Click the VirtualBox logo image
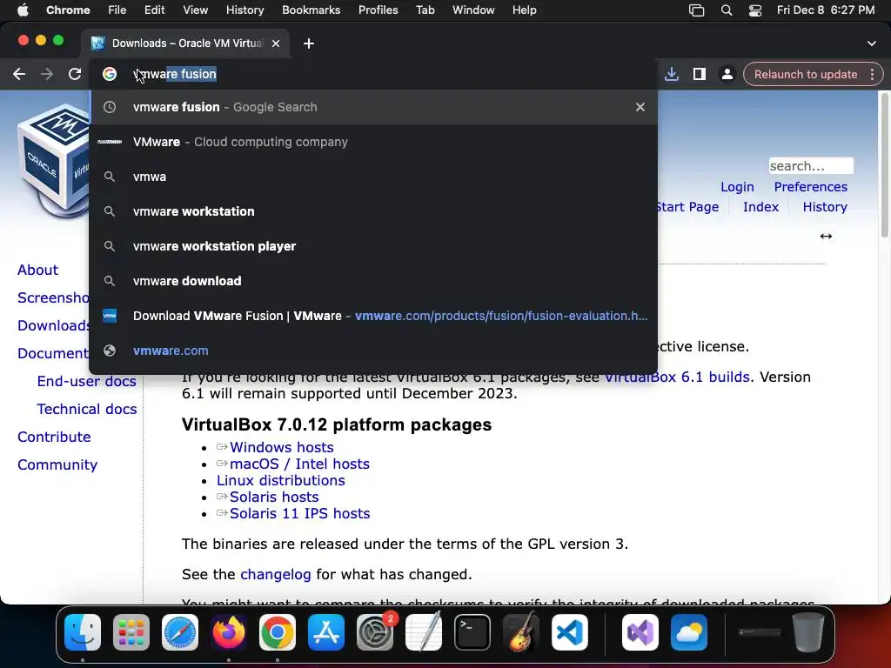The image size is (891, 668). pos(53,160)
